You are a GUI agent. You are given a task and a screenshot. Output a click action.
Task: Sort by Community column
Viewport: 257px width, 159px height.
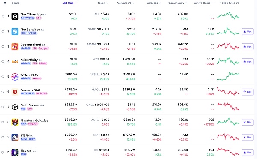tap(177, 3)
